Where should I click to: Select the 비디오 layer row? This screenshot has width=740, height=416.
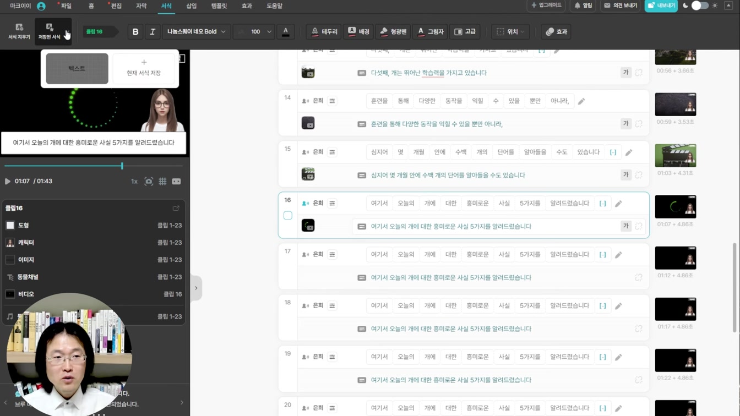[94, 294]
